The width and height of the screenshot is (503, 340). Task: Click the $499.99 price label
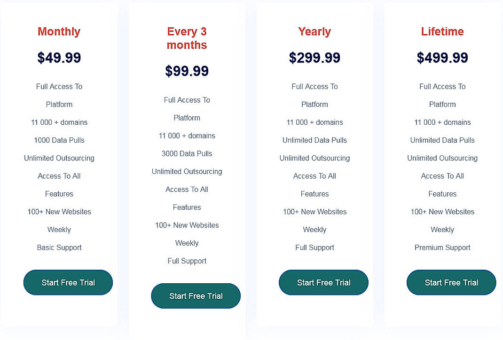point(442,58)
